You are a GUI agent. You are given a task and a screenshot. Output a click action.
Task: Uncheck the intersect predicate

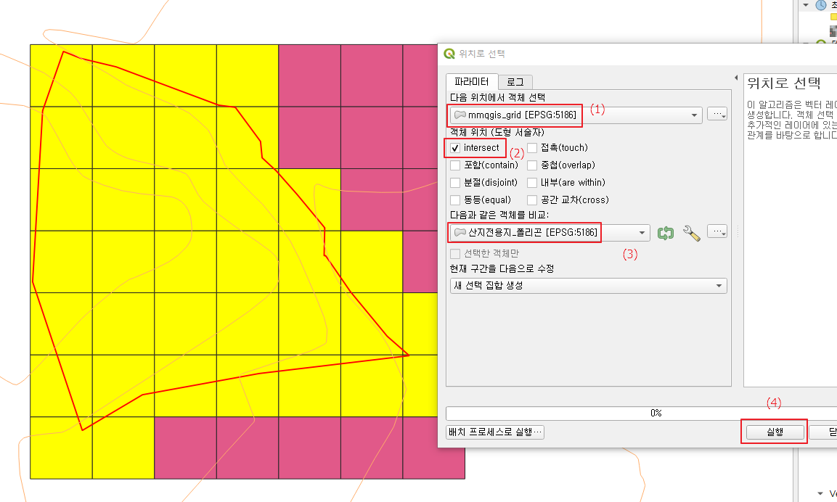click(454, 147)
